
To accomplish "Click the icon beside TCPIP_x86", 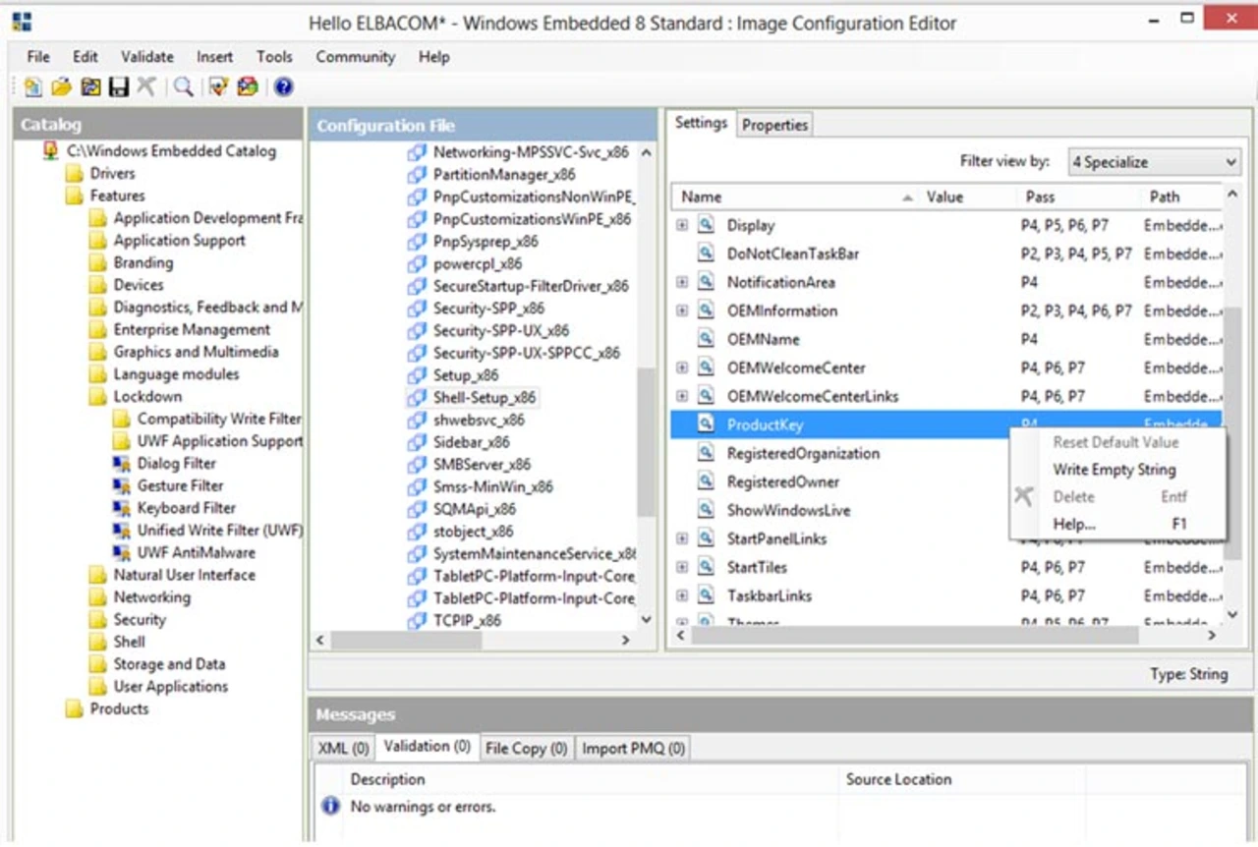I will coord(418,621).
